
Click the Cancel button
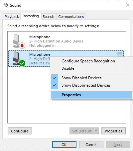pyautogui.click(x=91, y=145)
